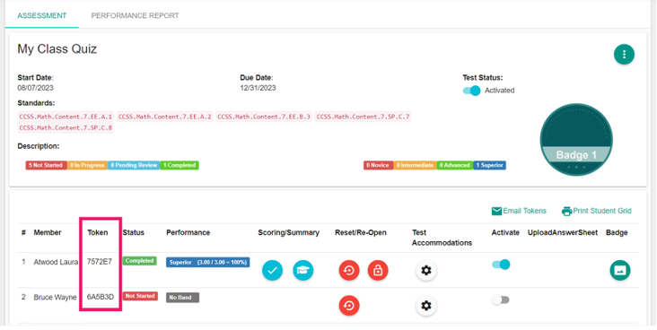
Task: Click the token 6A5B3D
Action: coord(101,297)
